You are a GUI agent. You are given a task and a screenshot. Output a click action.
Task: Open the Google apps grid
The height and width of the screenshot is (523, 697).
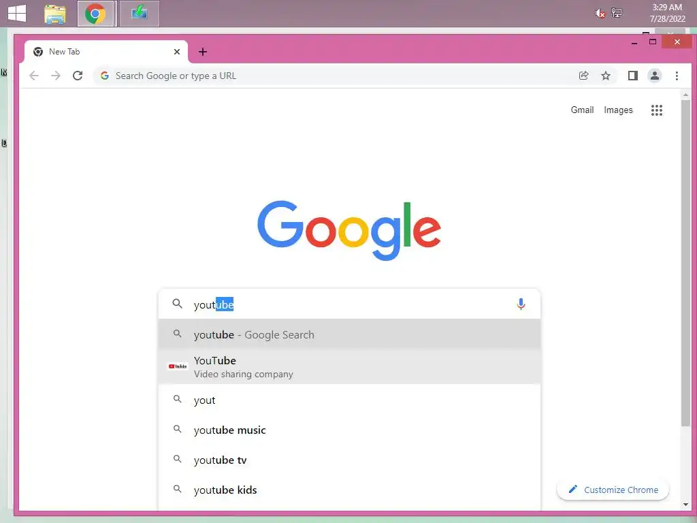pos(657,110)
